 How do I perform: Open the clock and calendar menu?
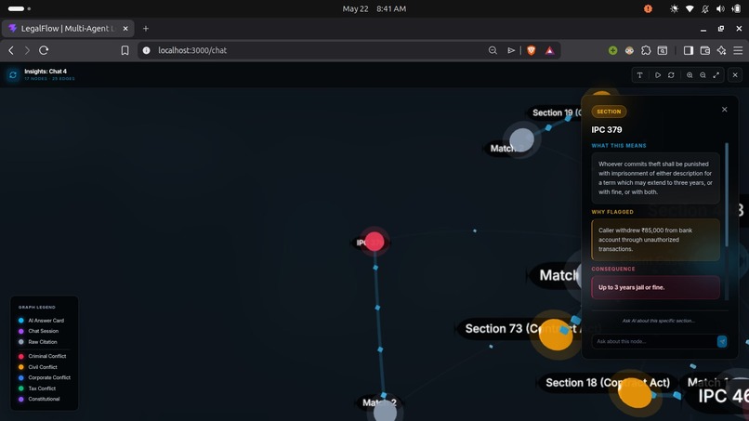pyautogui.click(x=374, y=8)
